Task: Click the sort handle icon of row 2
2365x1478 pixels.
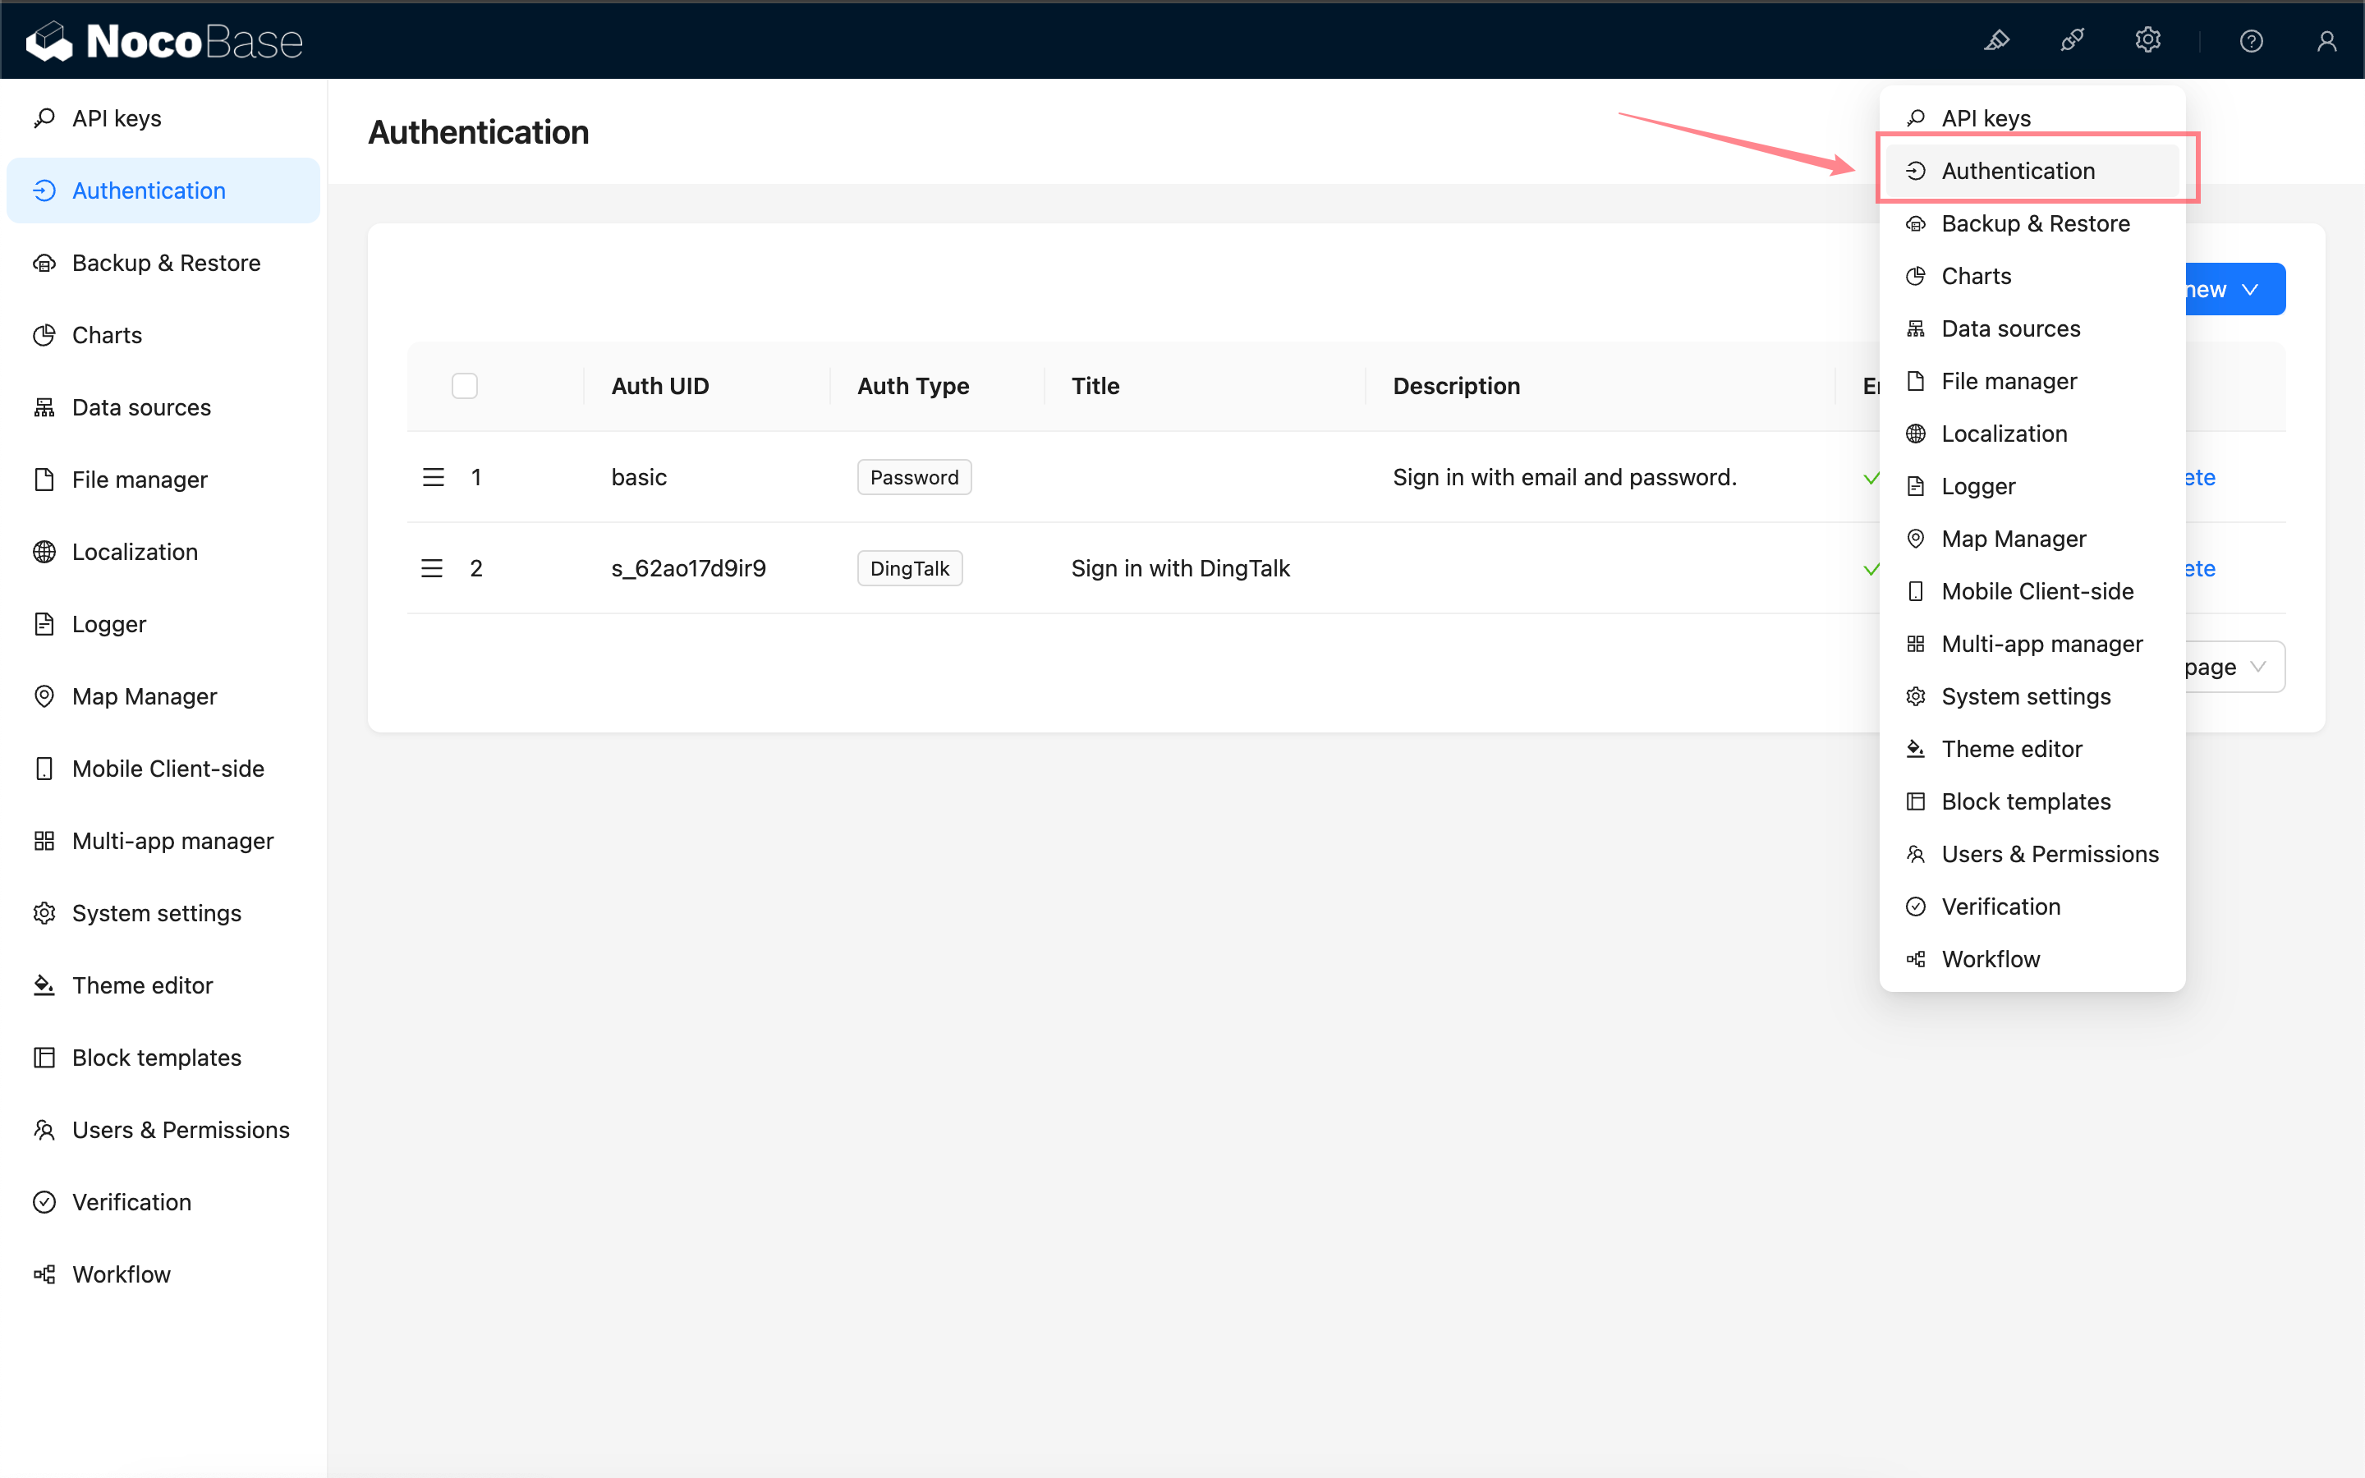Action: [x=432, y=568]
